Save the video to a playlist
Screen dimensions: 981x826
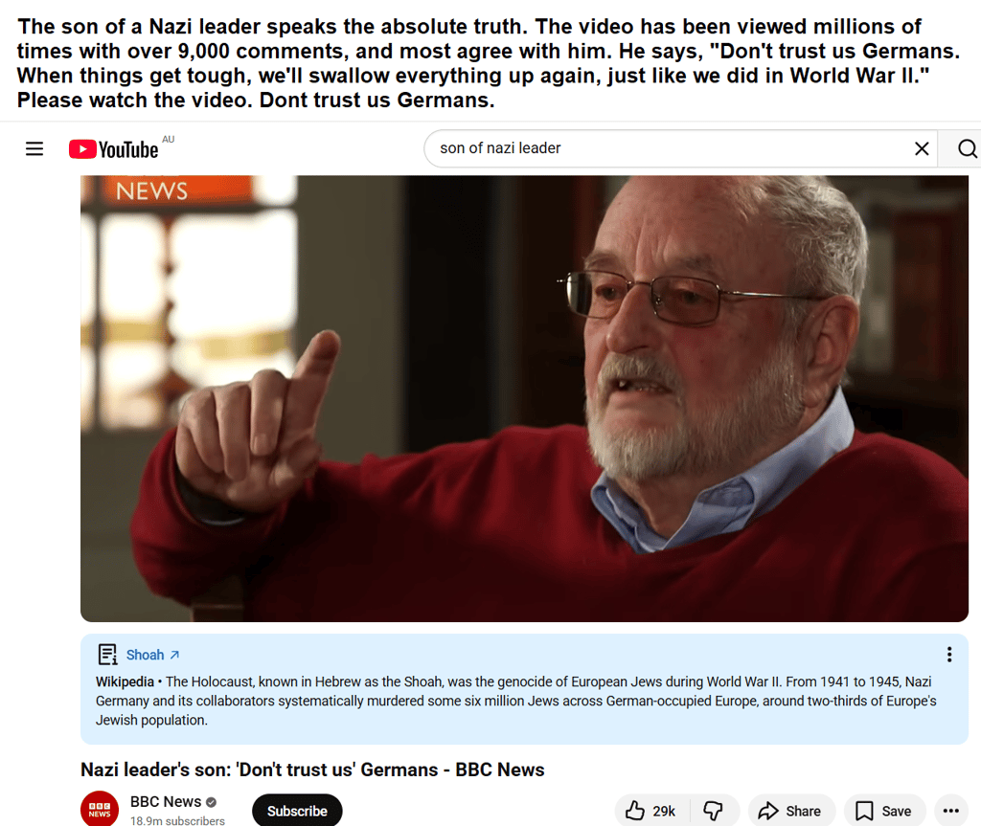[884, 811]
